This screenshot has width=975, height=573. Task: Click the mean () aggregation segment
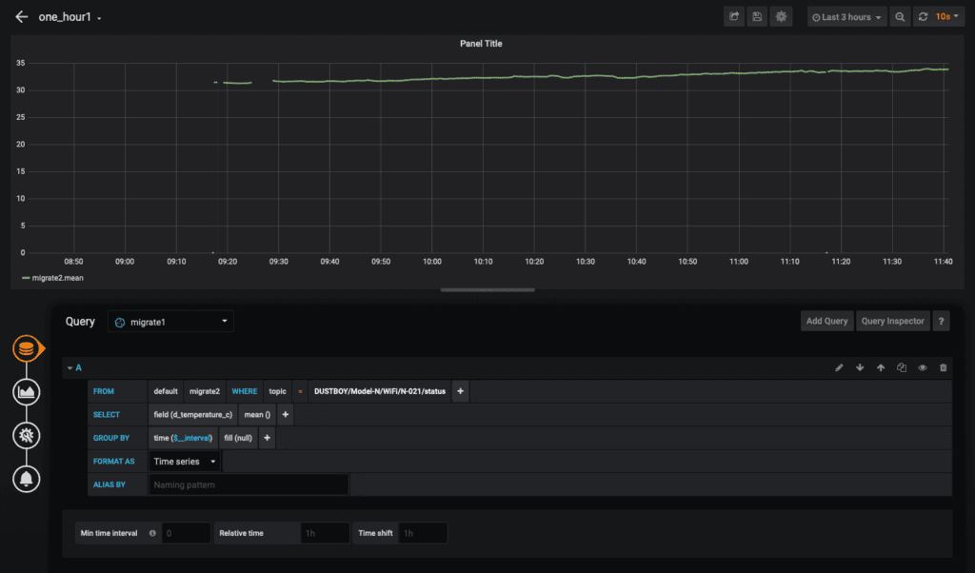257,415
